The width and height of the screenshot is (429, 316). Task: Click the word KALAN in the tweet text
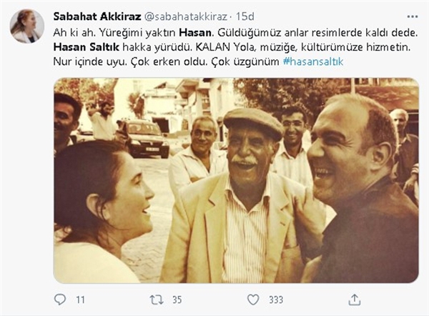click(x=213, y=47)
